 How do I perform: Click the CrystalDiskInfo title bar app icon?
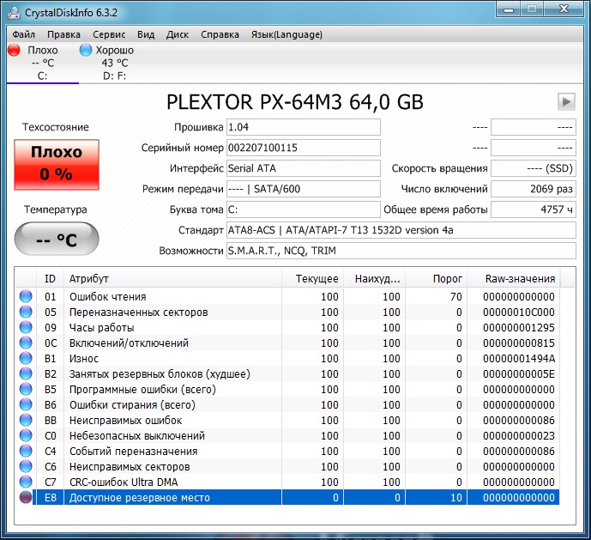[14, 12]
